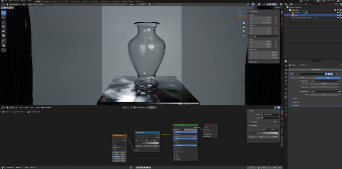Viewport: 342px width, 169px height.
Task: Hide the Cube object in viewport
Action: pyautogui.click(x=338, y=15)
